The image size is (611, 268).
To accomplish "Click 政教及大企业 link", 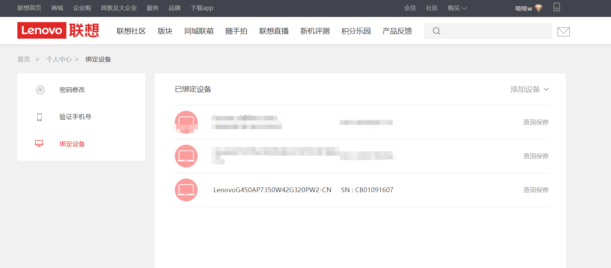I will tap(119, 8).
